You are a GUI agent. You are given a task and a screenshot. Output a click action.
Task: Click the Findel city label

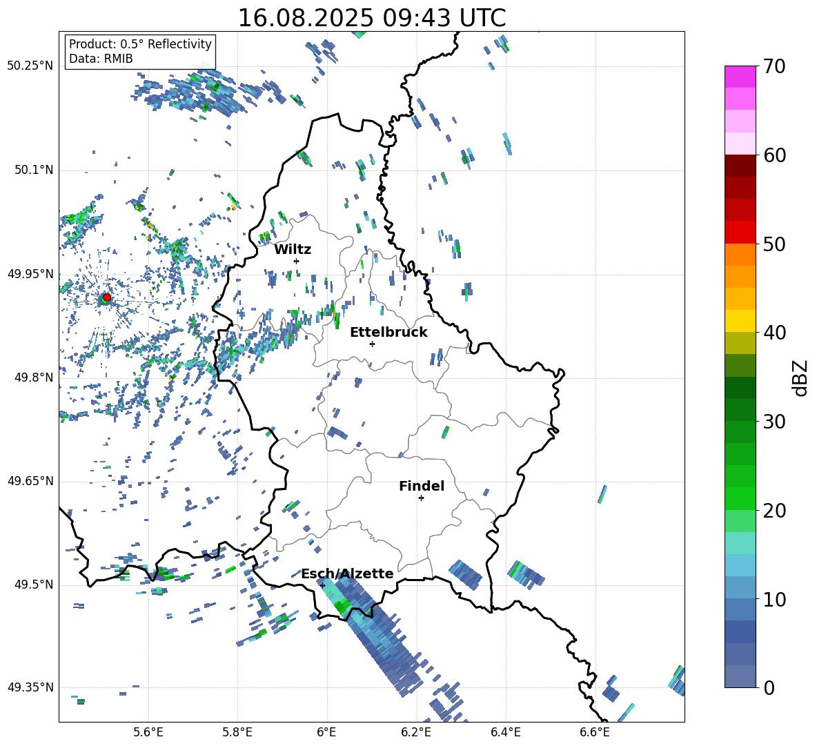pos(422,486)
